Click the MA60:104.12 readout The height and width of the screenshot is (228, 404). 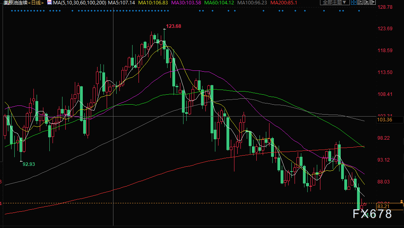[x=219, y=3]
